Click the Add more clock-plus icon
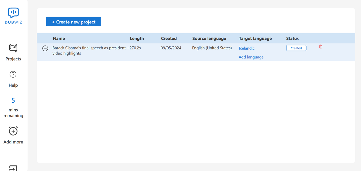Image resolution: width=361 pixels, height=171 pixels. tap(13, 131)
